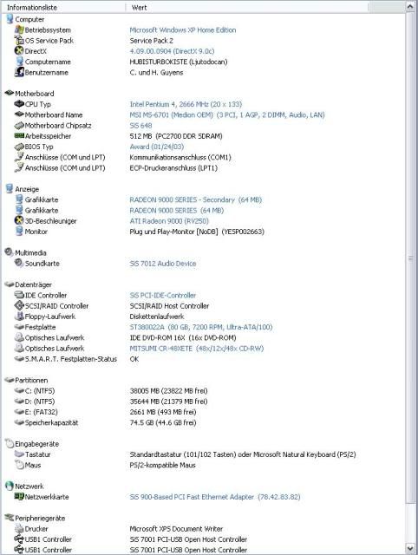Screen dimensions: 418x555
Task: Click the Motherboard Chipsatz icon
Action: click(19, 125)
